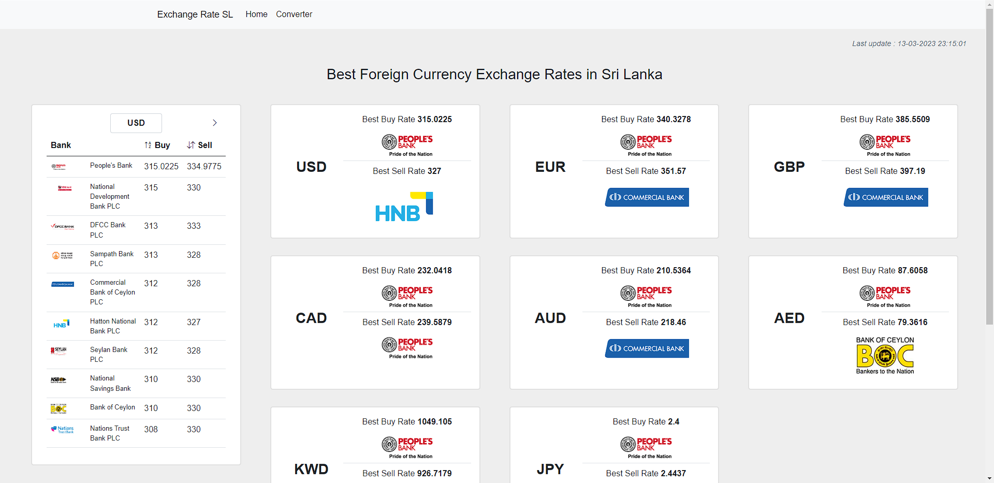Click the People's Bank name in table
994x483 pixels.
pyautogui.click(x=111, y=166)
